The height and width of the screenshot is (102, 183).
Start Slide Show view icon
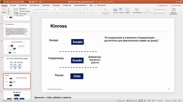[x=153, y=101]
